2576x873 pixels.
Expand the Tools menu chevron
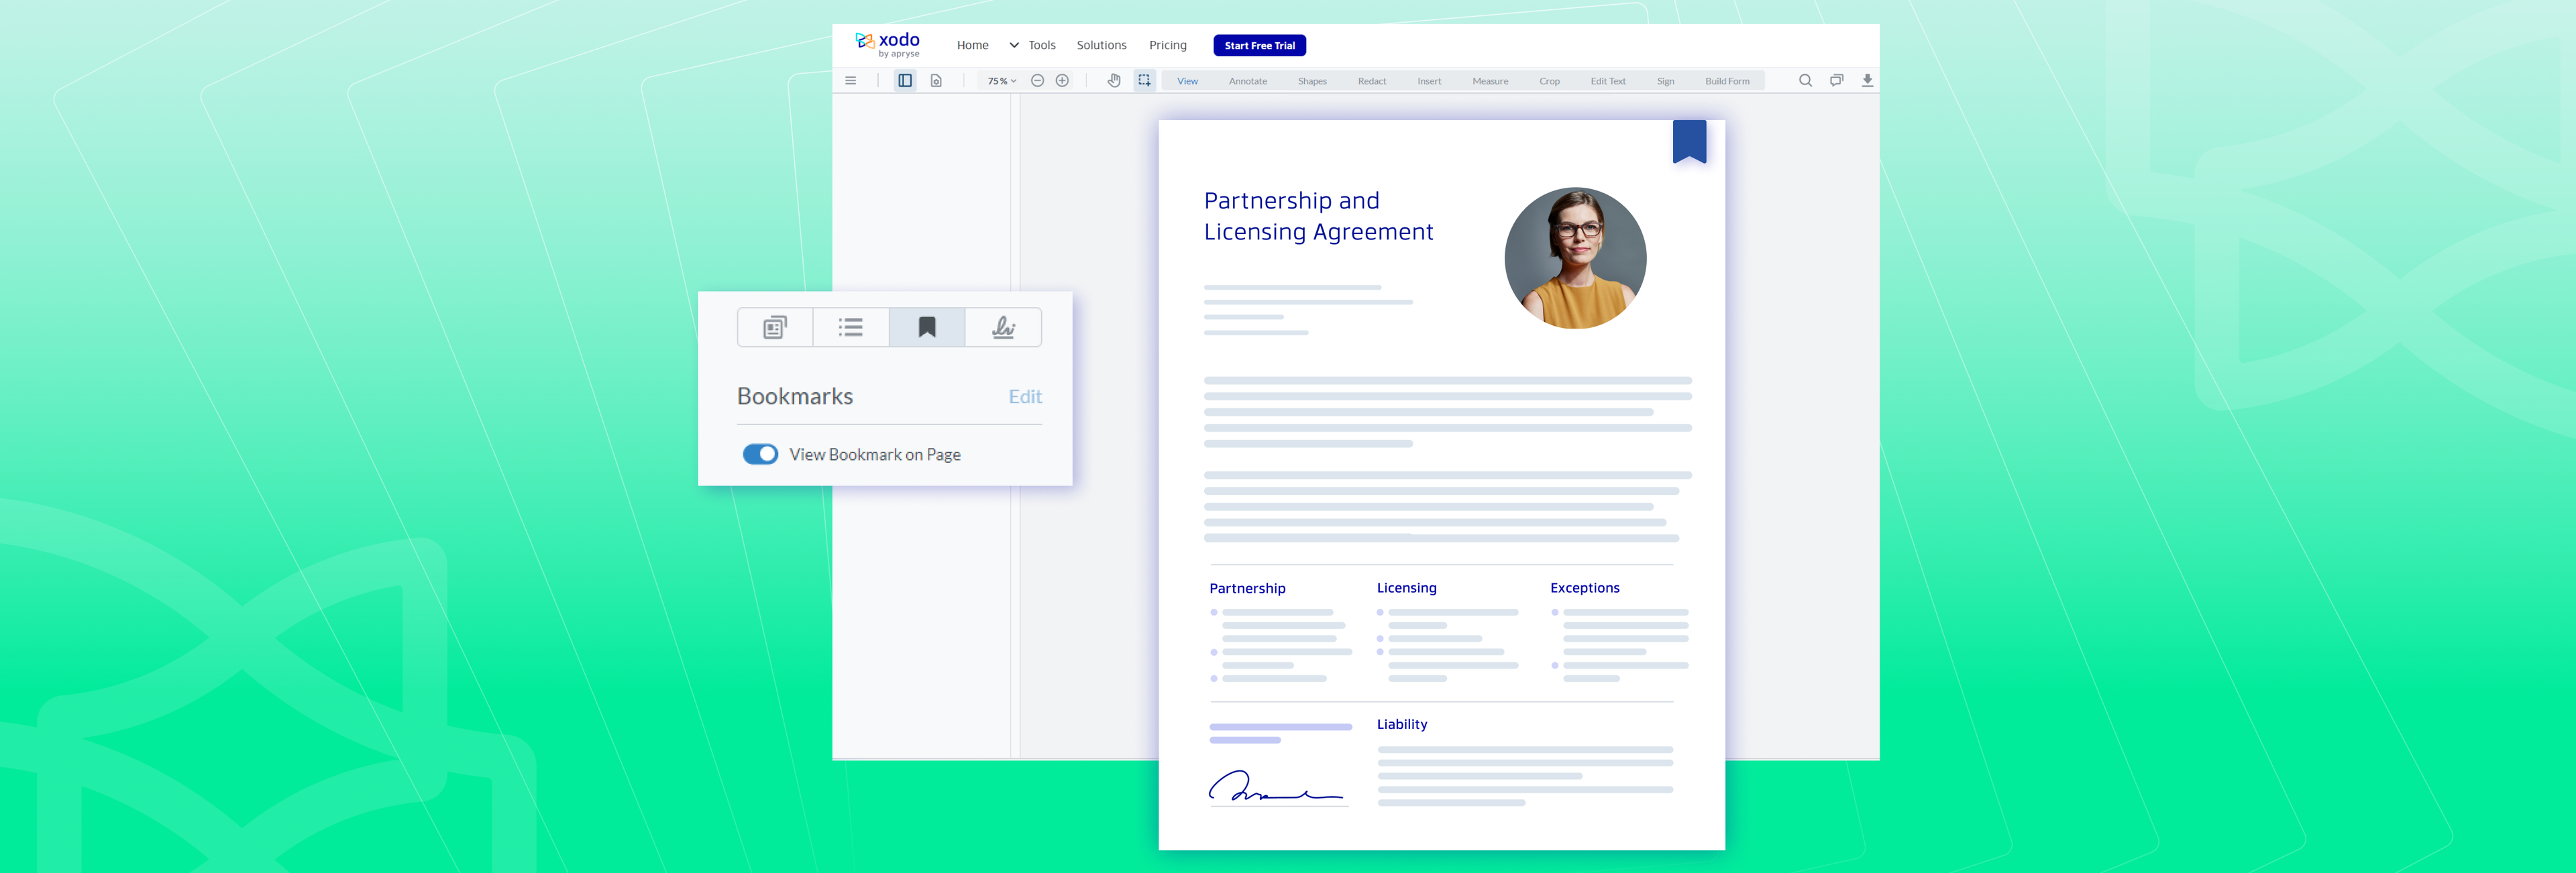tap(1013, 45)
